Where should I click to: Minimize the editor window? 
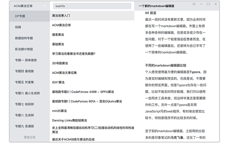click(201, 4)
